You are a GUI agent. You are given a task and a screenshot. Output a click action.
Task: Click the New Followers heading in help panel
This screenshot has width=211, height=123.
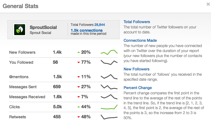tap(136, 69)
